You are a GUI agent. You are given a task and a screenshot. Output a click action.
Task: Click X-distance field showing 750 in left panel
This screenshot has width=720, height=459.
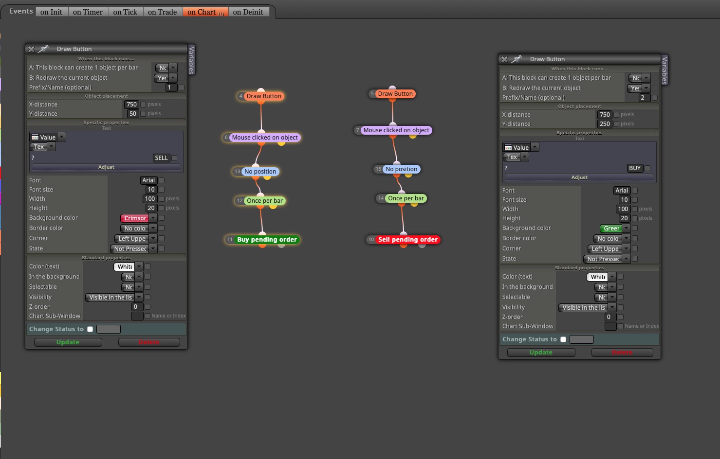coord(131,105)
